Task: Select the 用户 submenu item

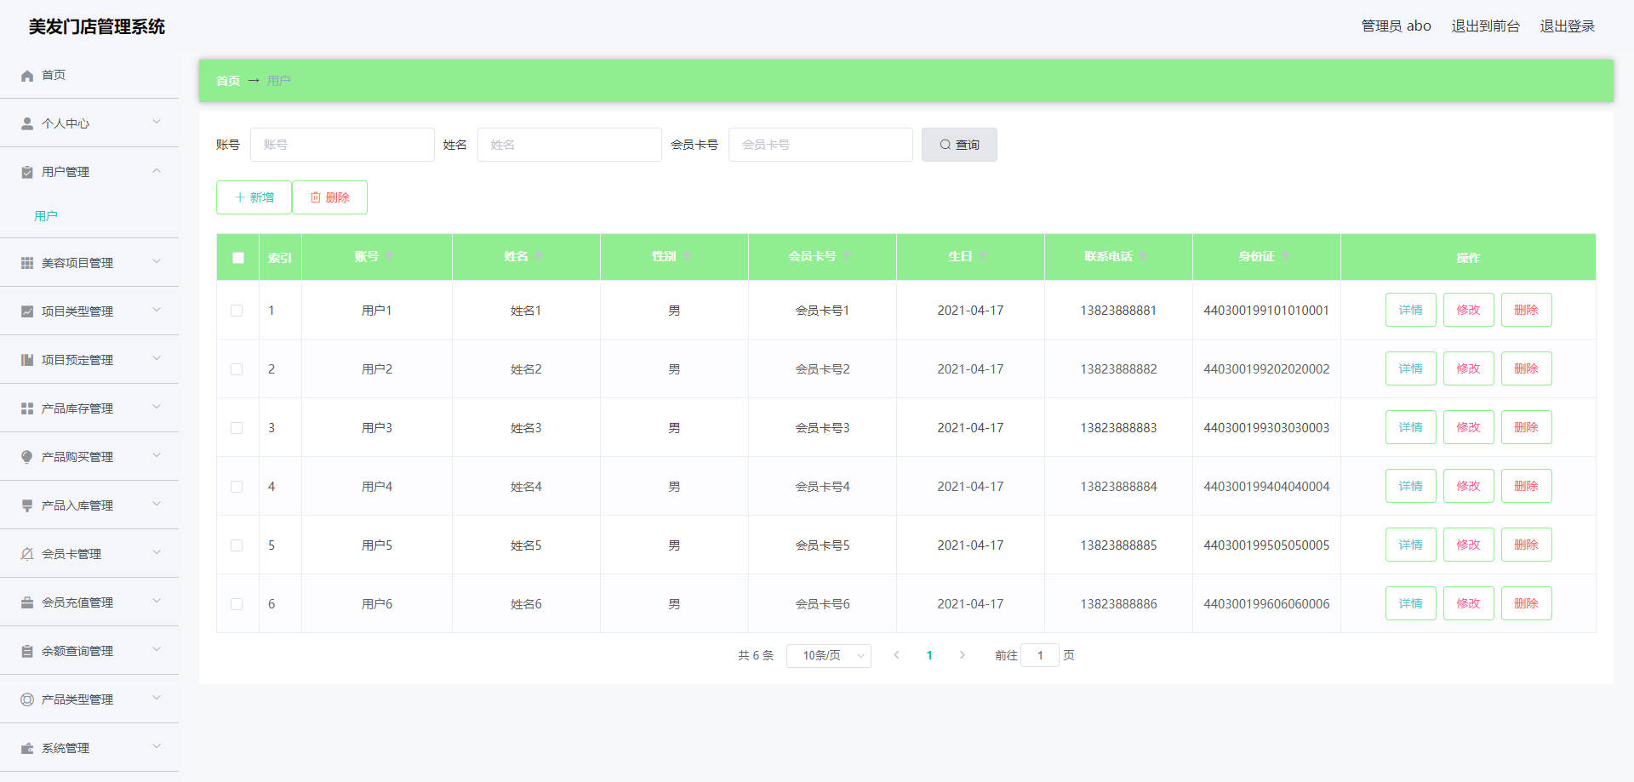Action: [89, 216]
